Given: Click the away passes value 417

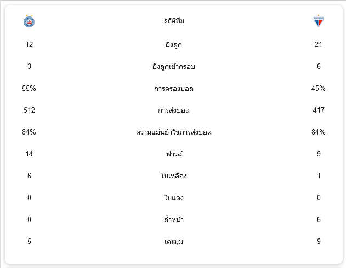Looking at the screenshot, I should pos(319,110).
